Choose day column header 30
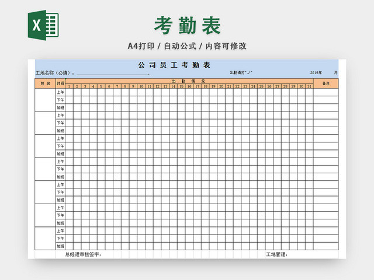Viewport: 374px width, 280px height. click(x=302, y=86)
